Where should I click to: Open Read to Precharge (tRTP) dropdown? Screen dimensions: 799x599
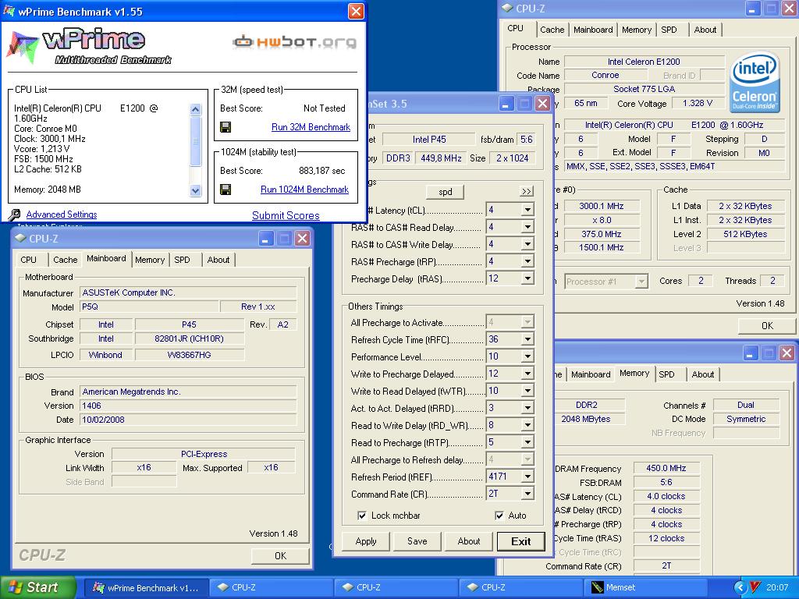[527, 442]
